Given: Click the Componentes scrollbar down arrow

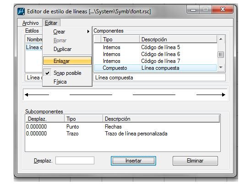Looking at the screenshot, I should pyautogui.click(x=221, y=67).
